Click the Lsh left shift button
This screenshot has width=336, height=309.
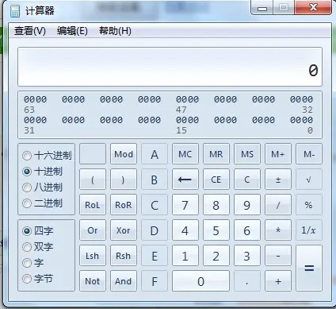point(93,256)
